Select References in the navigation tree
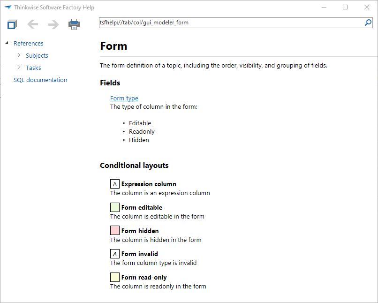378x303 pixels. point(29,43)
